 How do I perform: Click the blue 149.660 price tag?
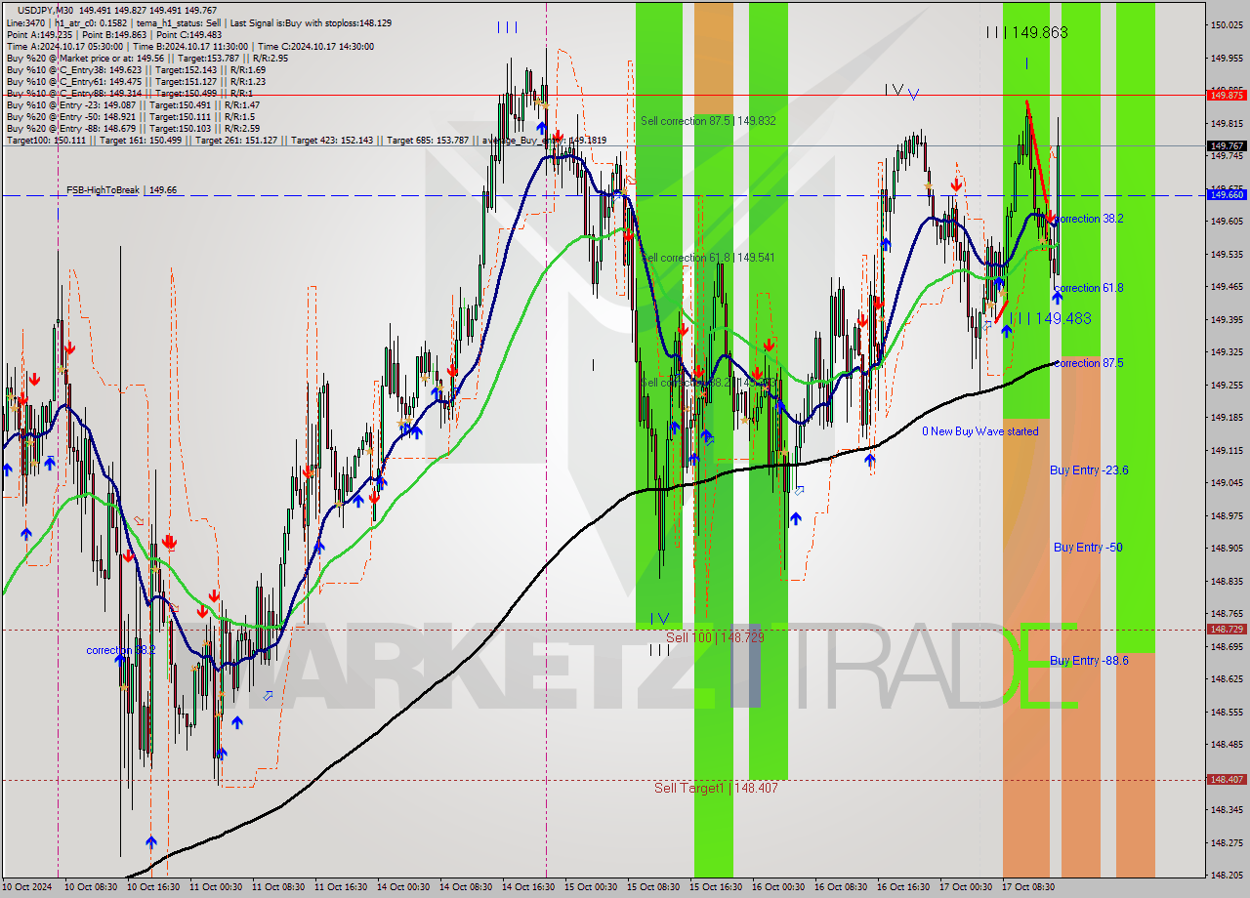(x=1227, y=194)
